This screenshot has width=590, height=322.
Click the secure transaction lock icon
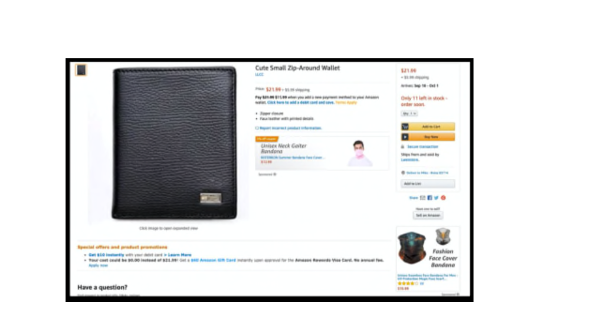pos(402,147)
